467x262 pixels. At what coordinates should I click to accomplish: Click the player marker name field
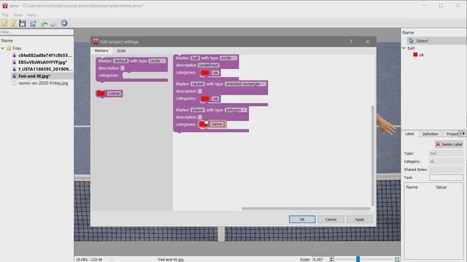point(198,110)
